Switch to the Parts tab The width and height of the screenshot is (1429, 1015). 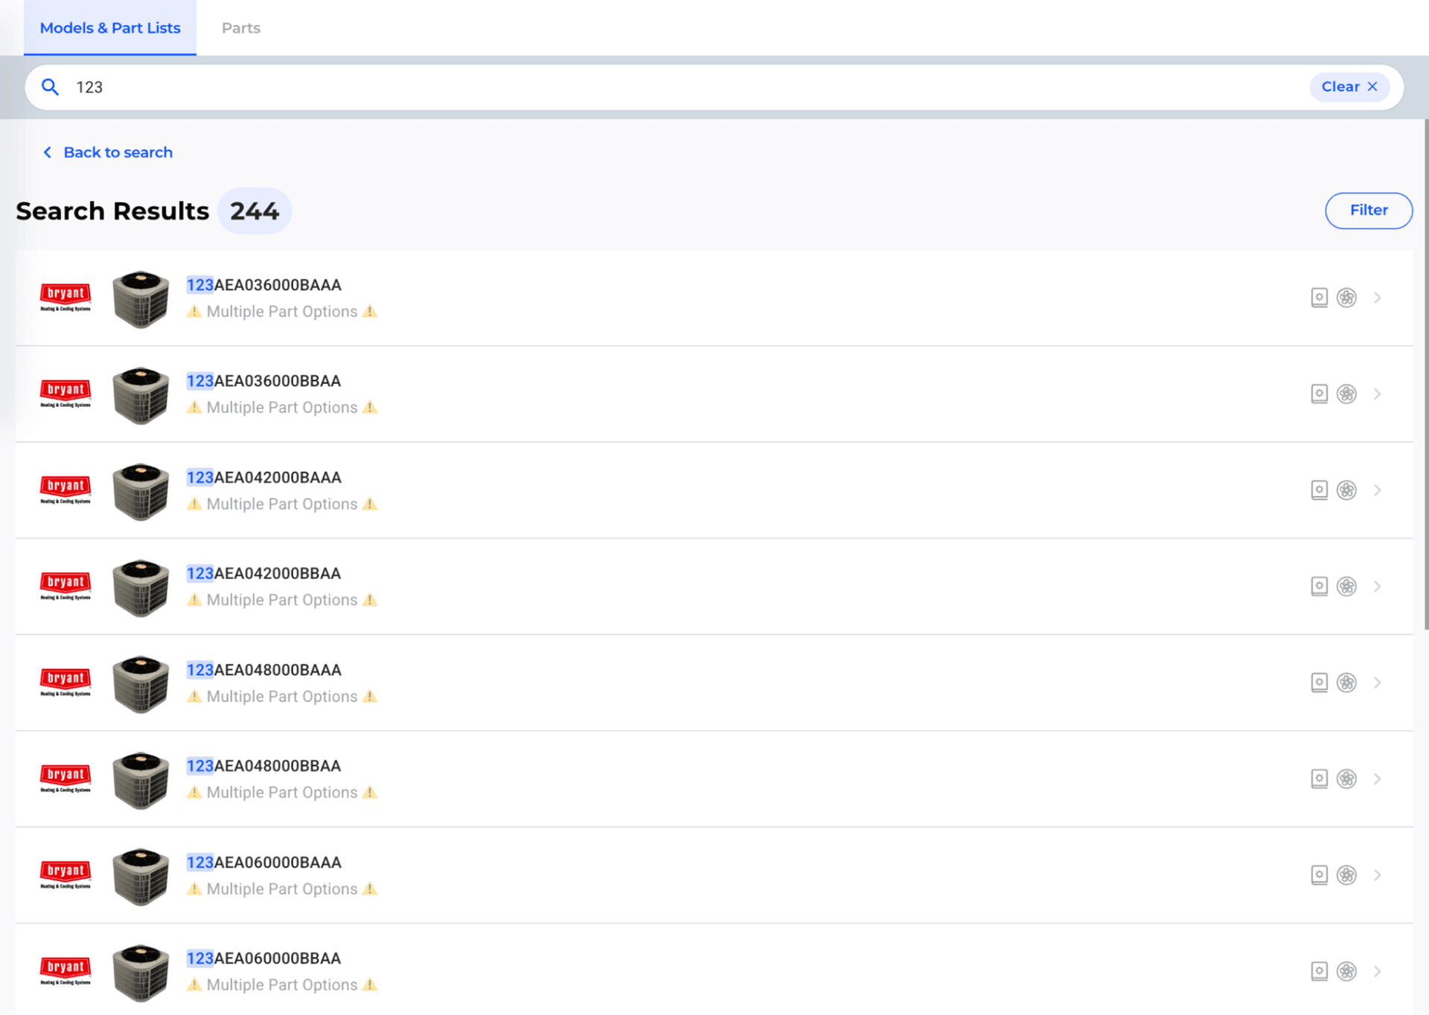click(240, 28)
